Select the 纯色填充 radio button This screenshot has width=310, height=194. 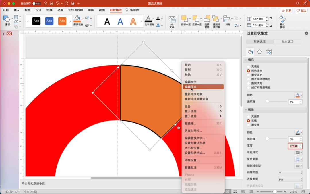point(249,71)
